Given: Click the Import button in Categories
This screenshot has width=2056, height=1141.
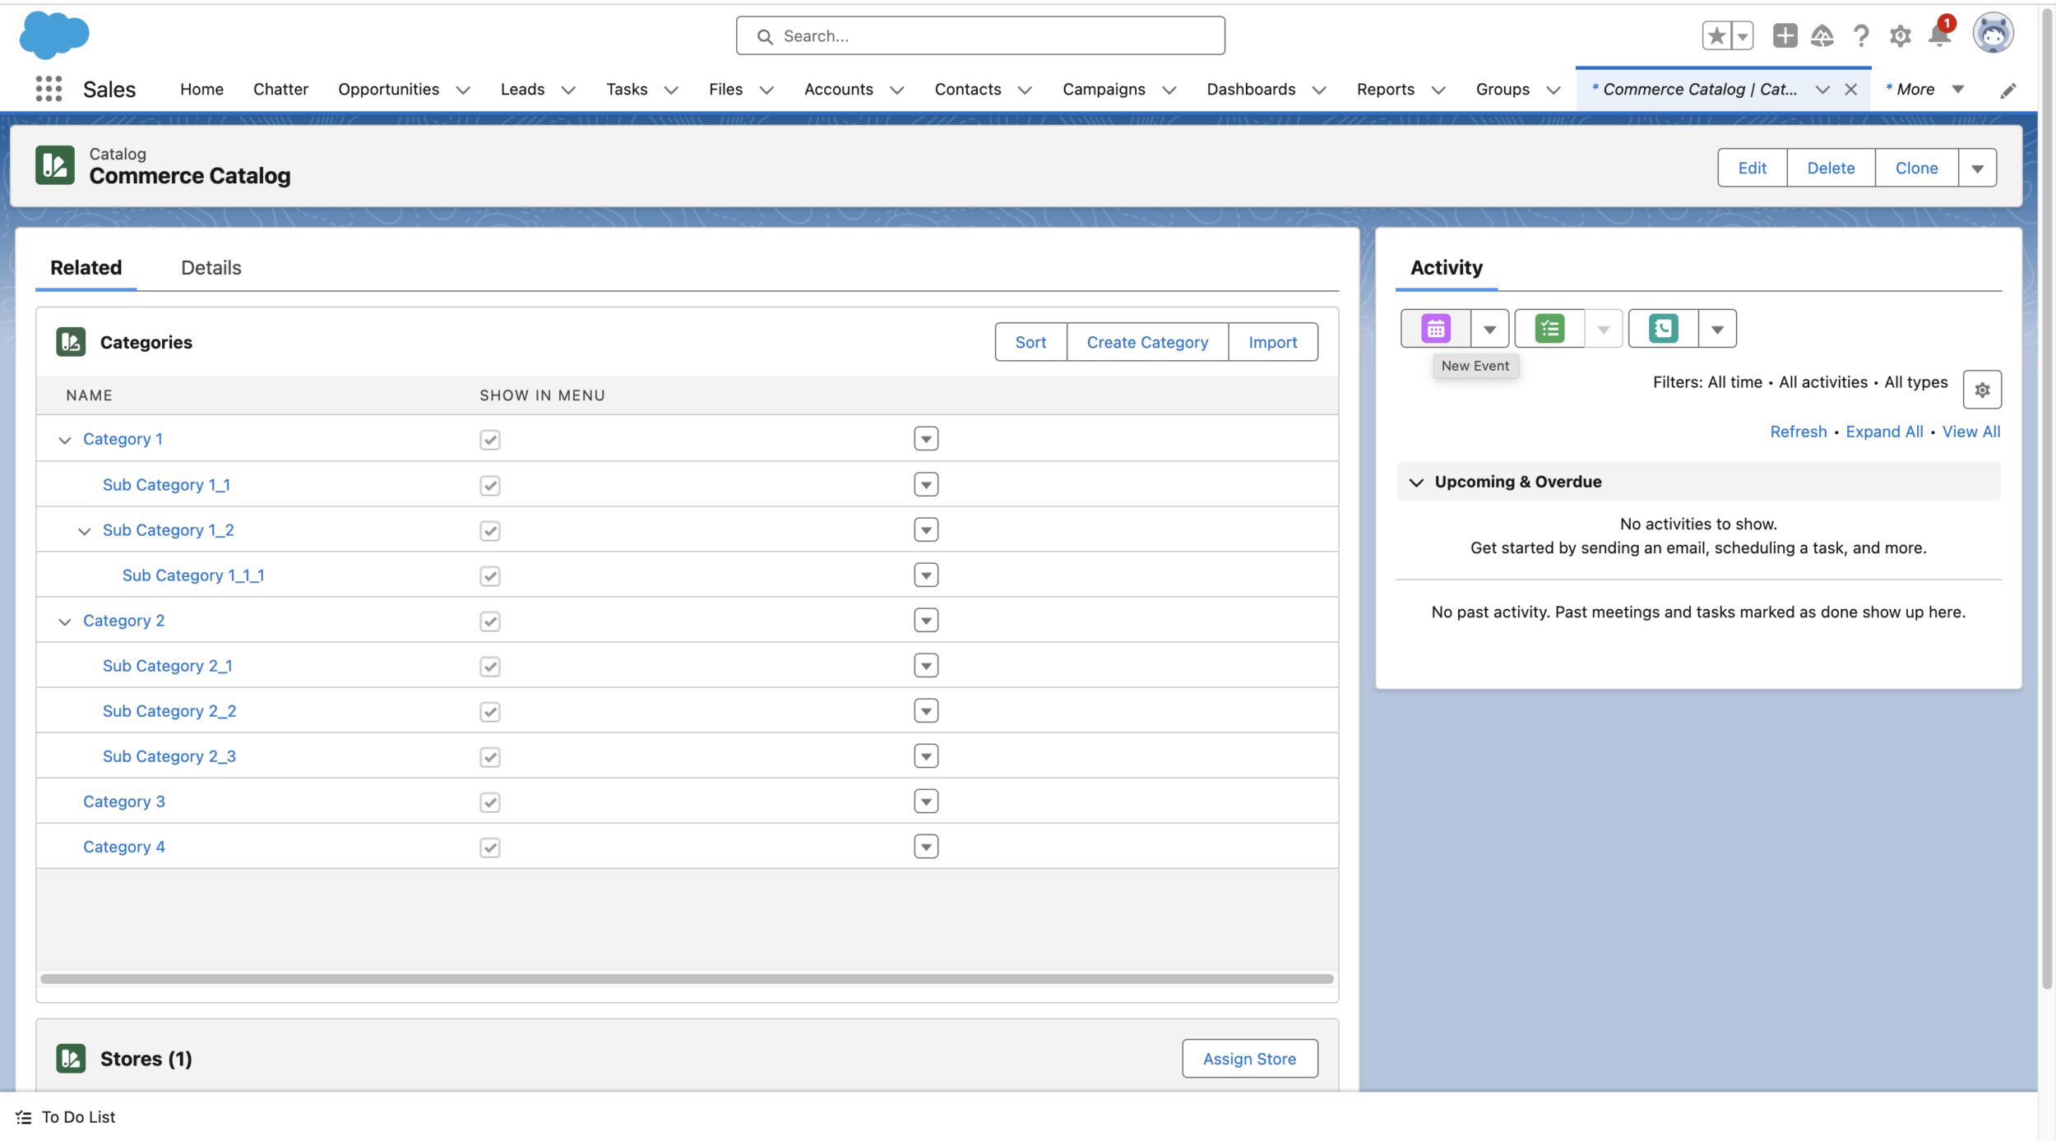Looking at the screenshot, I should click(x=1273, y=341).
